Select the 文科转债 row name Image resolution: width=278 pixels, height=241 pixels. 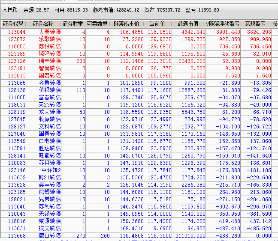[x=50, y=127]
